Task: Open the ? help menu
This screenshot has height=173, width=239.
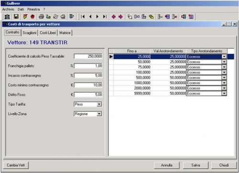Action: (44, 10)
